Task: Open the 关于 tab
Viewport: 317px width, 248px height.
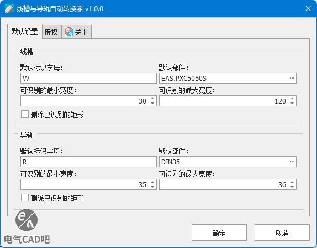Action: tap(76, 32)
